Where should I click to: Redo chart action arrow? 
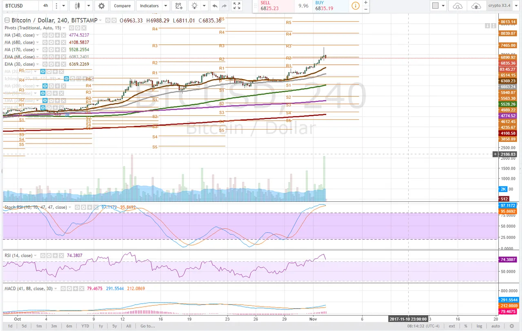(224, 6)
